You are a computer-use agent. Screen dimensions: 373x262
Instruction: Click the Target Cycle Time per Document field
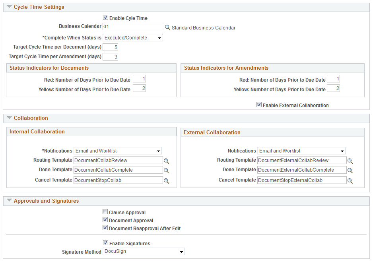(110, 47)
